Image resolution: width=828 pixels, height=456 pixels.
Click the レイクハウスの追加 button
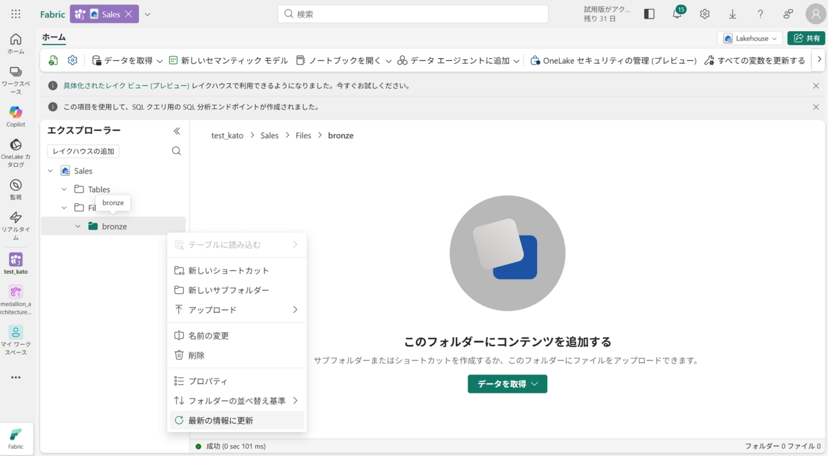pos(83,151)
